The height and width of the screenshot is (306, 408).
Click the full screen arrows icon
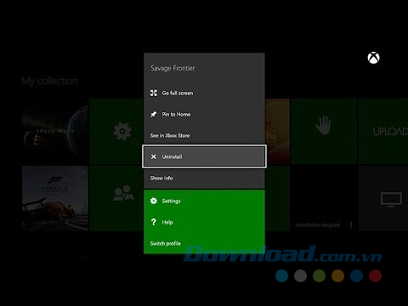(154, 93)
